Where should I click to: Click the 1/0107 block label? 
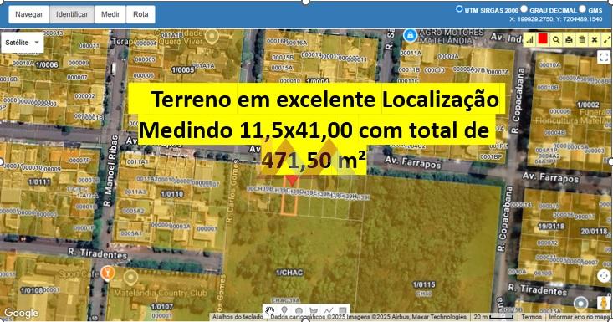tap(162, 307)
